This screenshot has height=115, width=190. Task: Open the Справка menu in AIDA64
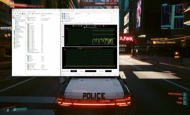coord(34,12)
